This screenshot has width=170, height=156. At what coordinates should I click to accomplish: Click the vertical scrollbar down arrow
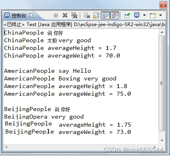pyautogui.click(x=162, y=140)
